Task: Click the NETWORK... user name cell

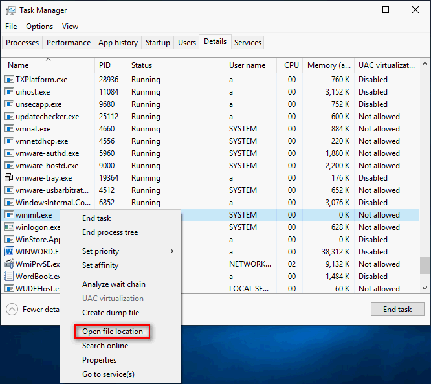Action: tap(250, 264)
